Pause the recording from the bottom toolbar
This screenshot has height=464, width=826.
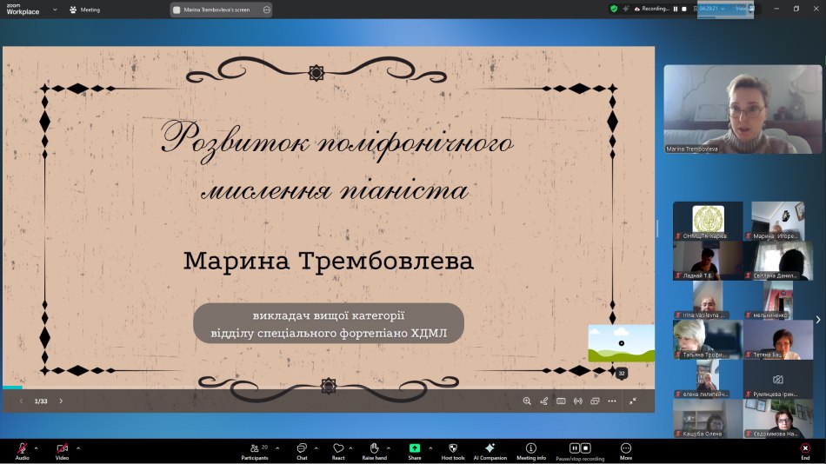[575, 447]
